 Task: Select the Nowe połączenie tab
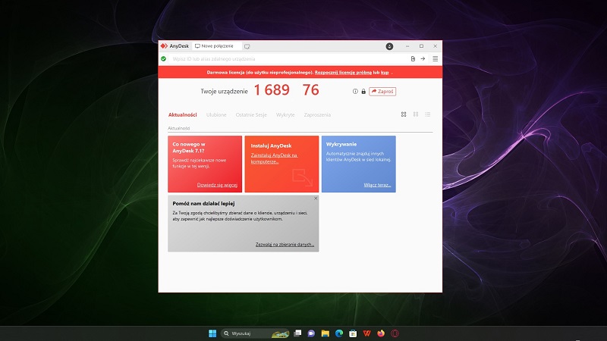(217, 46)
